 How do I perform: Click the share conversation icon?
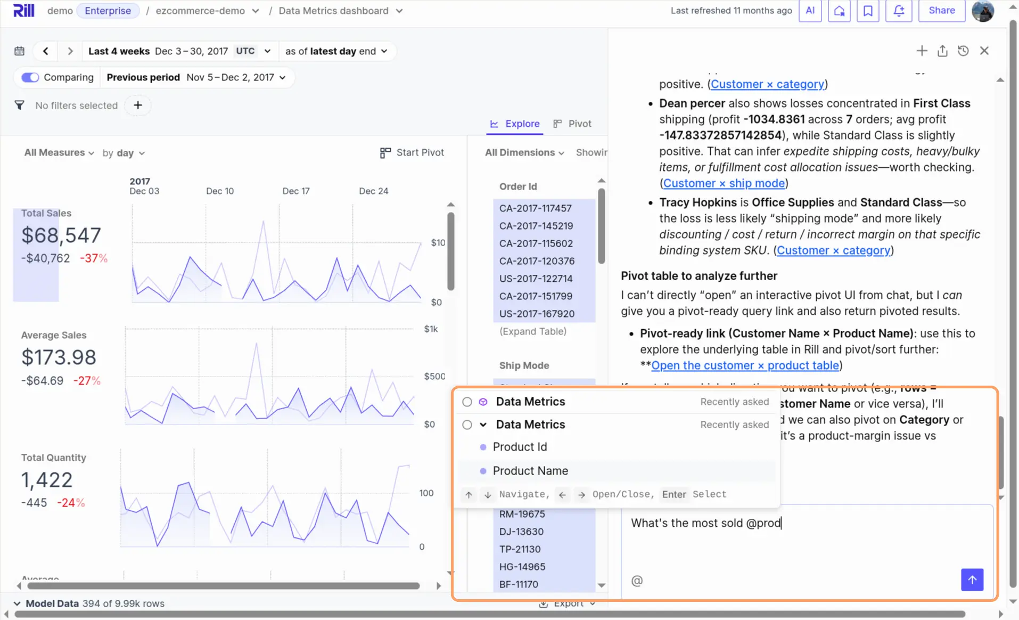point(942,51)
